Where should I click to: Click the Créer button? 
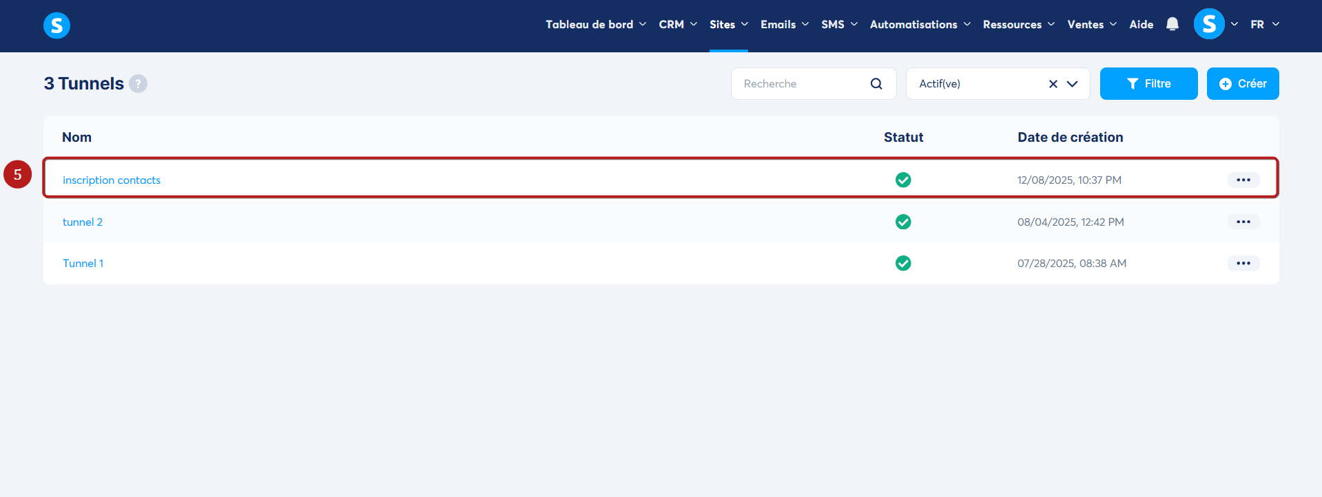pyautogui.click(x=1243, y=83)
